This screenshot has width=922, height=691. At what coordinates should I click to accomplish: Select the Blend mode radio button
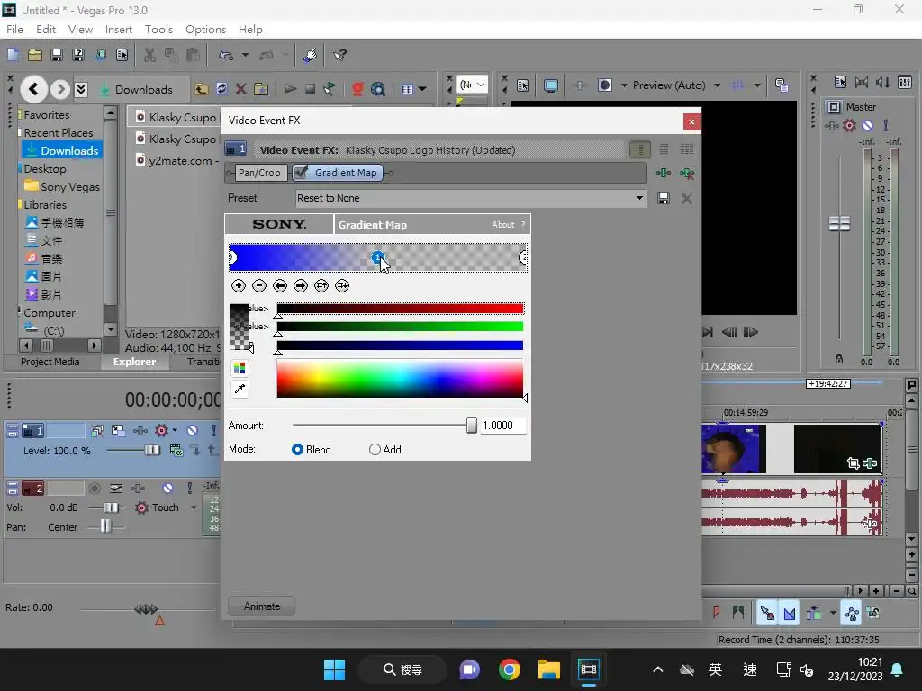[x=297, y=450]
